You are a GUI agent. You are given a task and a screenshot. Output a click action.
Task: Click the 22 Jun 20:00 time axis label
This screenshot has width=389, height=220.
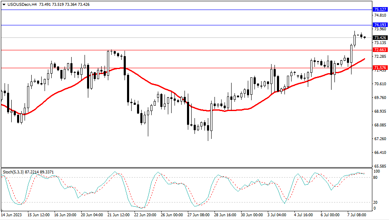pos(146,215)
